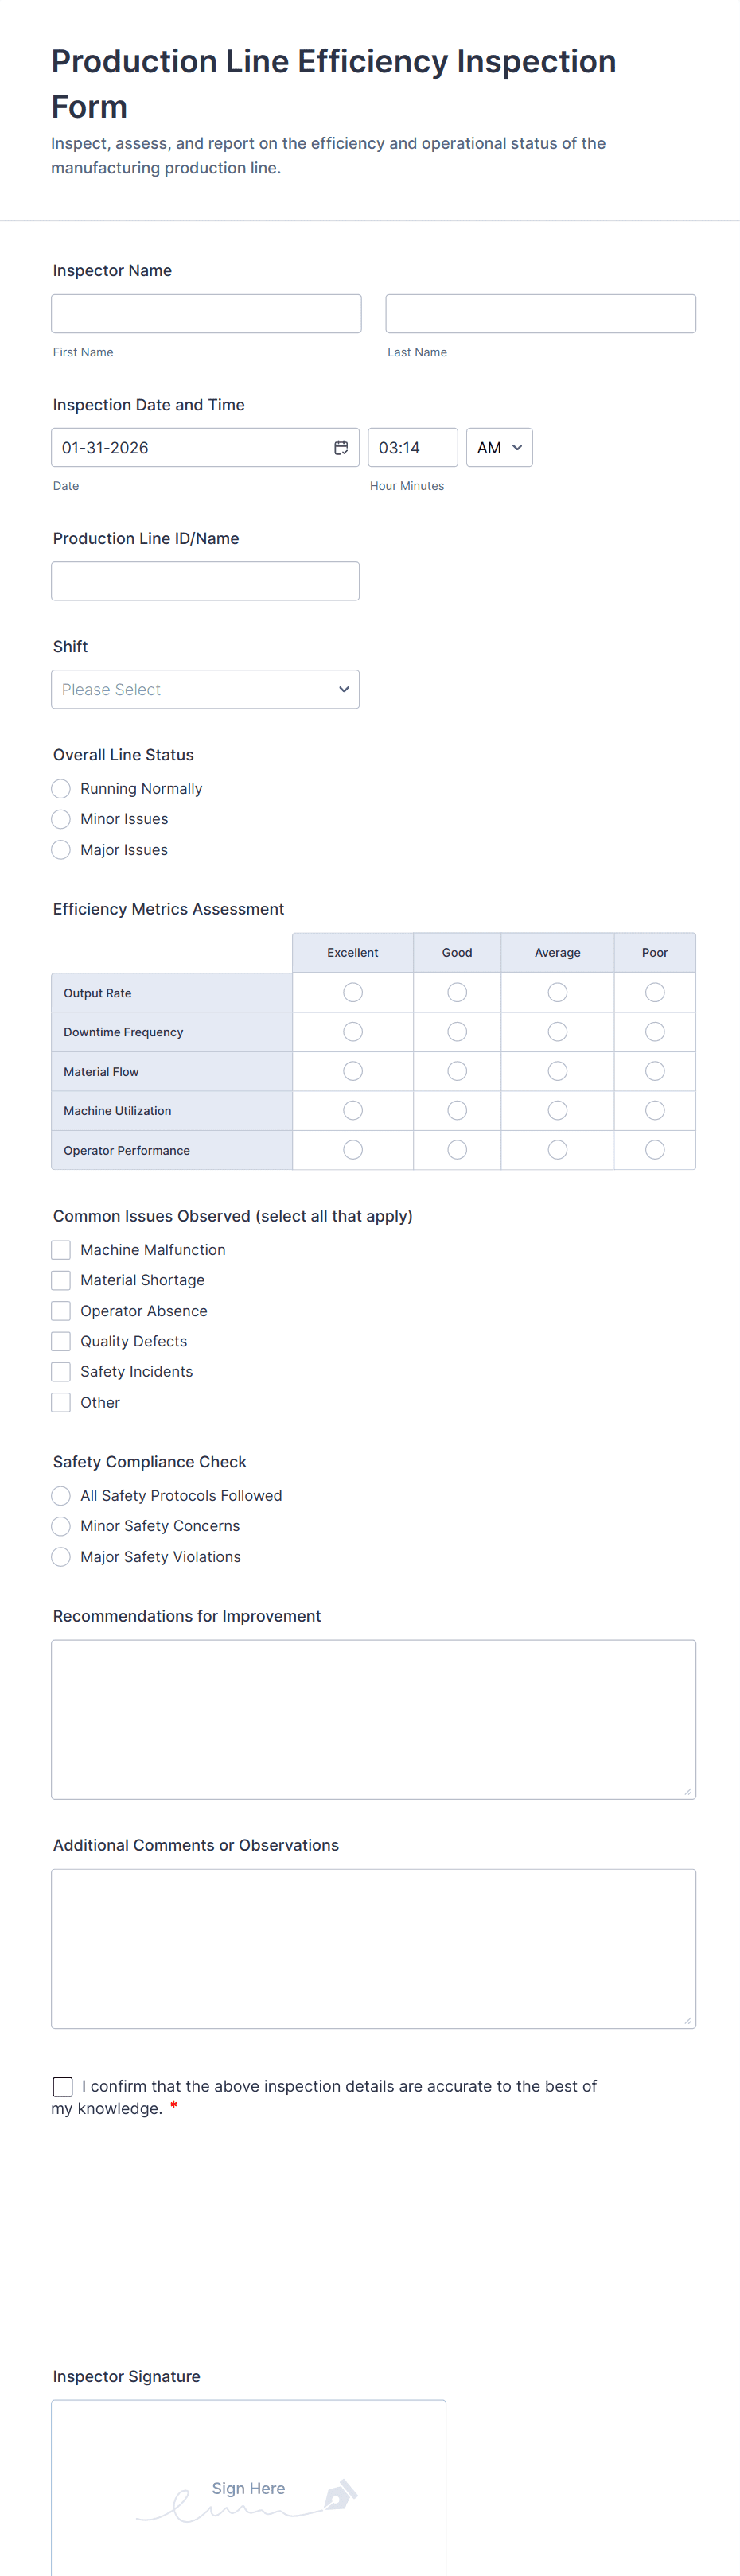Image resolution: width=740 pixels, height=2576 pixels.
Task: Open the calendar date picker icon
Action: 341,447
